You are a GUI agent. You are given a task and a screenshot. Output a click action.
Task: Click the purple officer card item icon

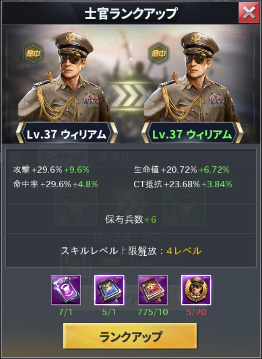66,290
